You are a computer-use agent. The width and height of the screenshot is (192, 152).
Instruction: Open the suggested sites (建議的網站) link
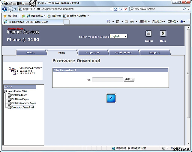tap(36, 16)
